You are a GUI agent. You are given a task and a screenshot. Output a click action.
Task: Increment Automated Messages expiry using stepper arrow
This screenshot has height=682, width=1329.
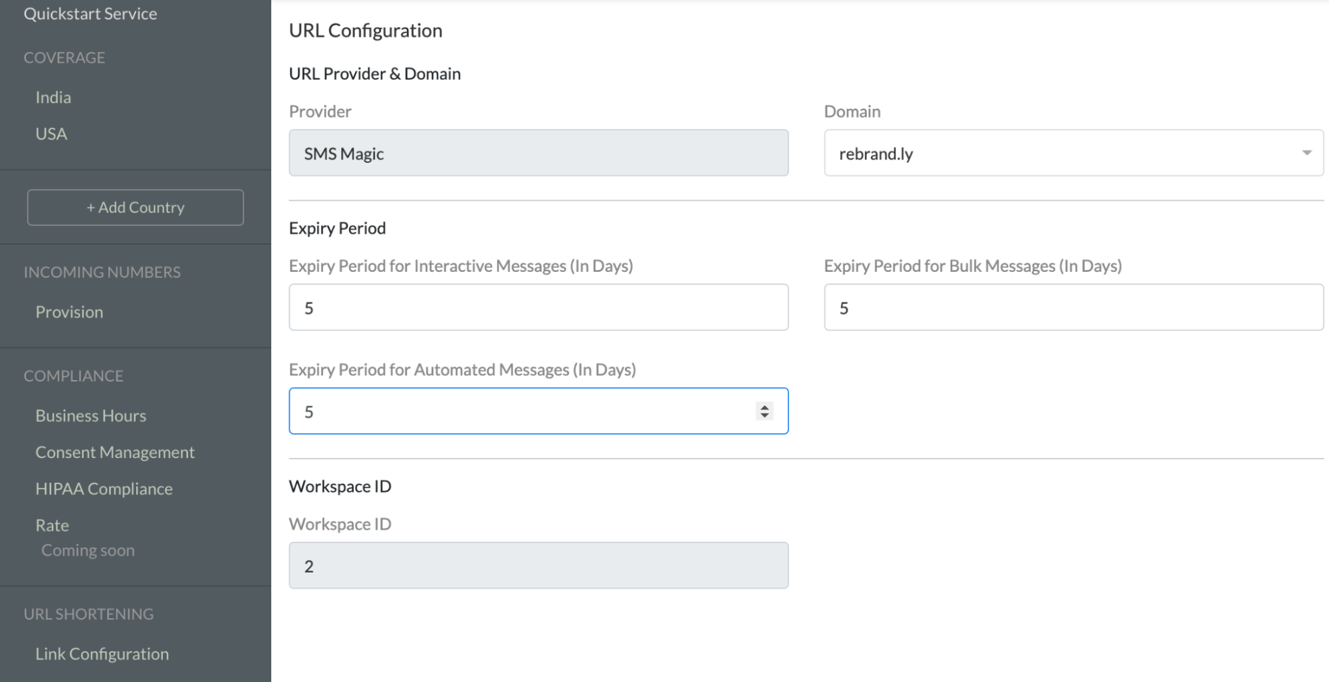coord(764,406)
